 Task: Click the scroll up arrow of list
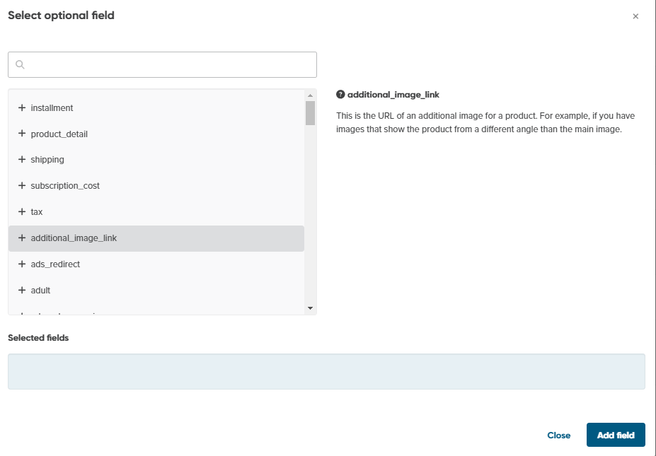tap(310, 95)
